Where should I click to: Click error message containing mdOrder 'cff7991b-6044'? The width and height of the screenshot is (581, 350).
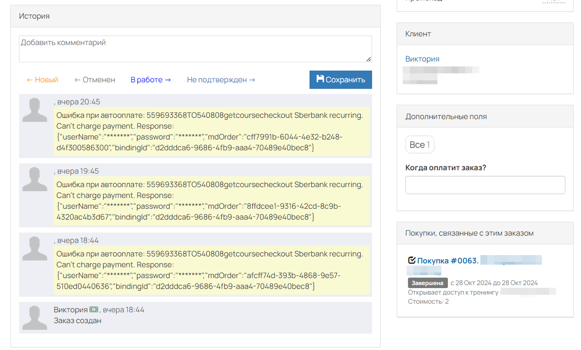(x=212, y=131)
